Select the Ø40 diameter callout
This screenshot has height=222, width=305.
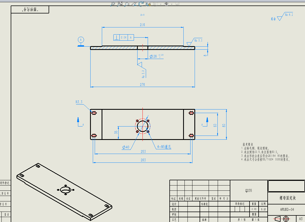[126, 147]
